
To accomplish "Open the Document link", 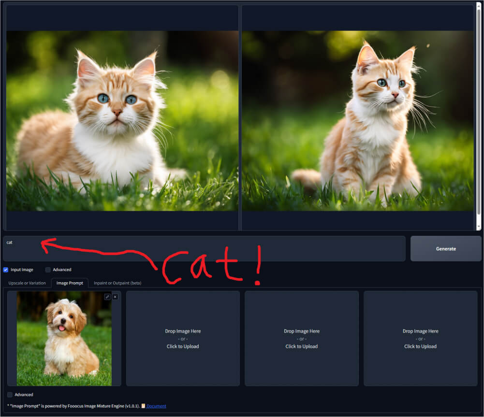I will [156, 406].
